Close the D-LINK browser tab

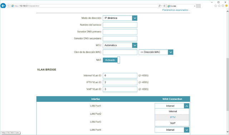[x=195, y=6]
